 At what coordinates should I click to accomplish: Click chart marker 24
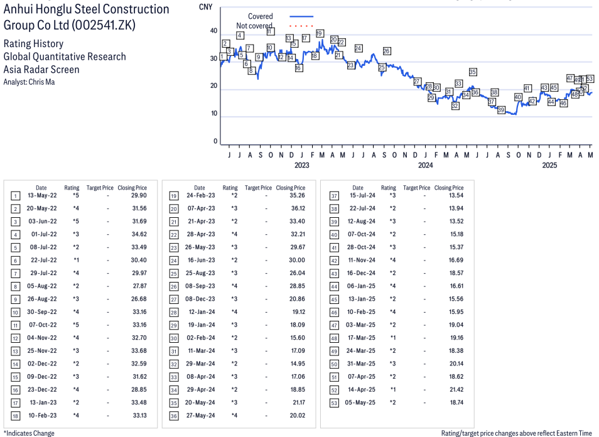[358, 48]
